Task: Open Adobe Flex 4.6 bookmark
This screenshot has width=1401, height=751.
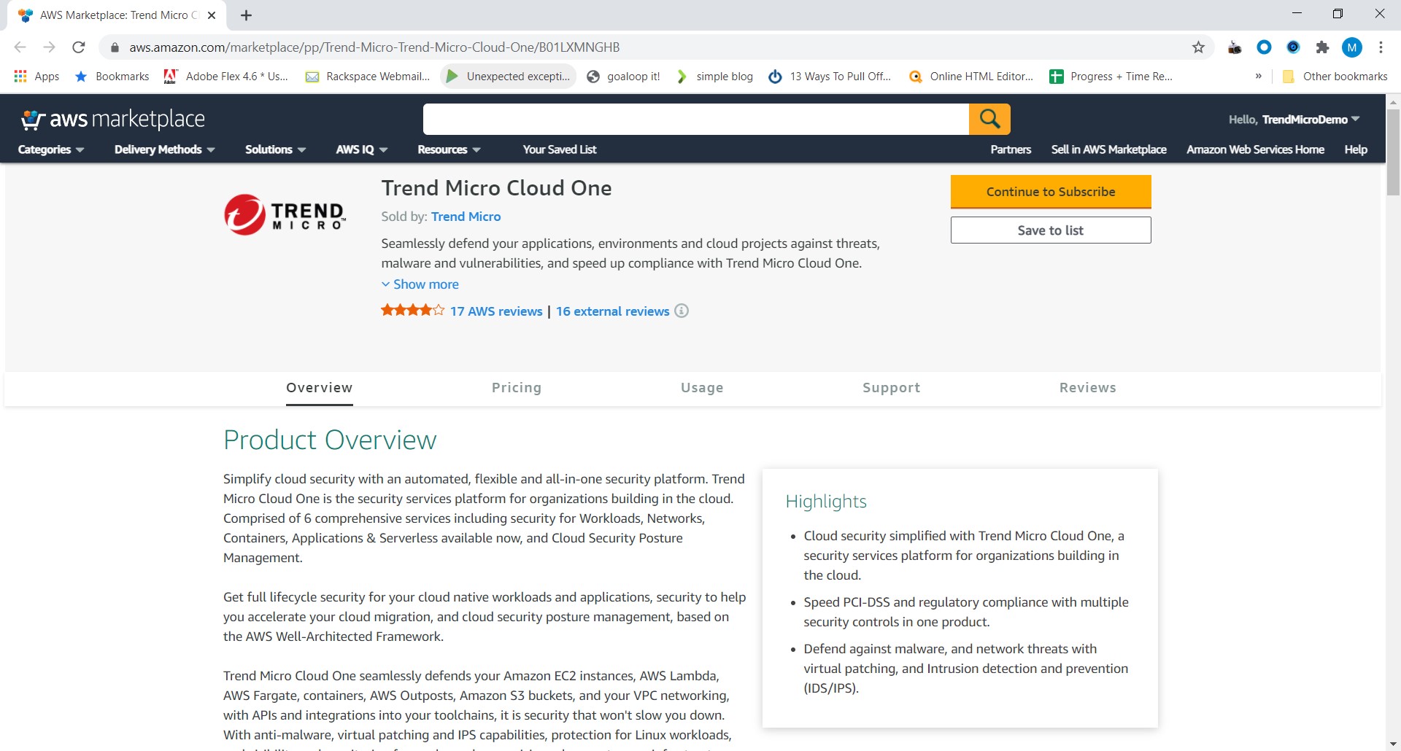Action: pyautogui.click(x=226, y=77)
